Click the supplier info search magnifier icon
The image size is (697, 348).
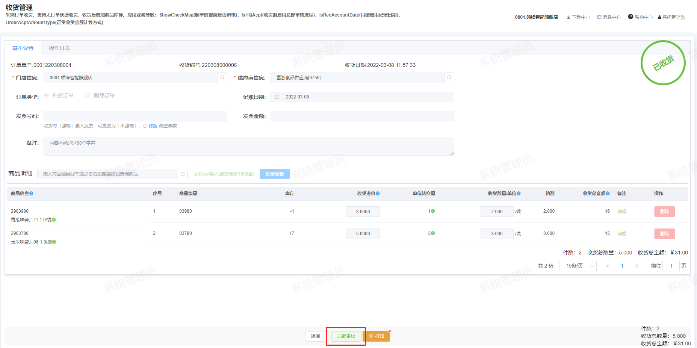(449, 78)
